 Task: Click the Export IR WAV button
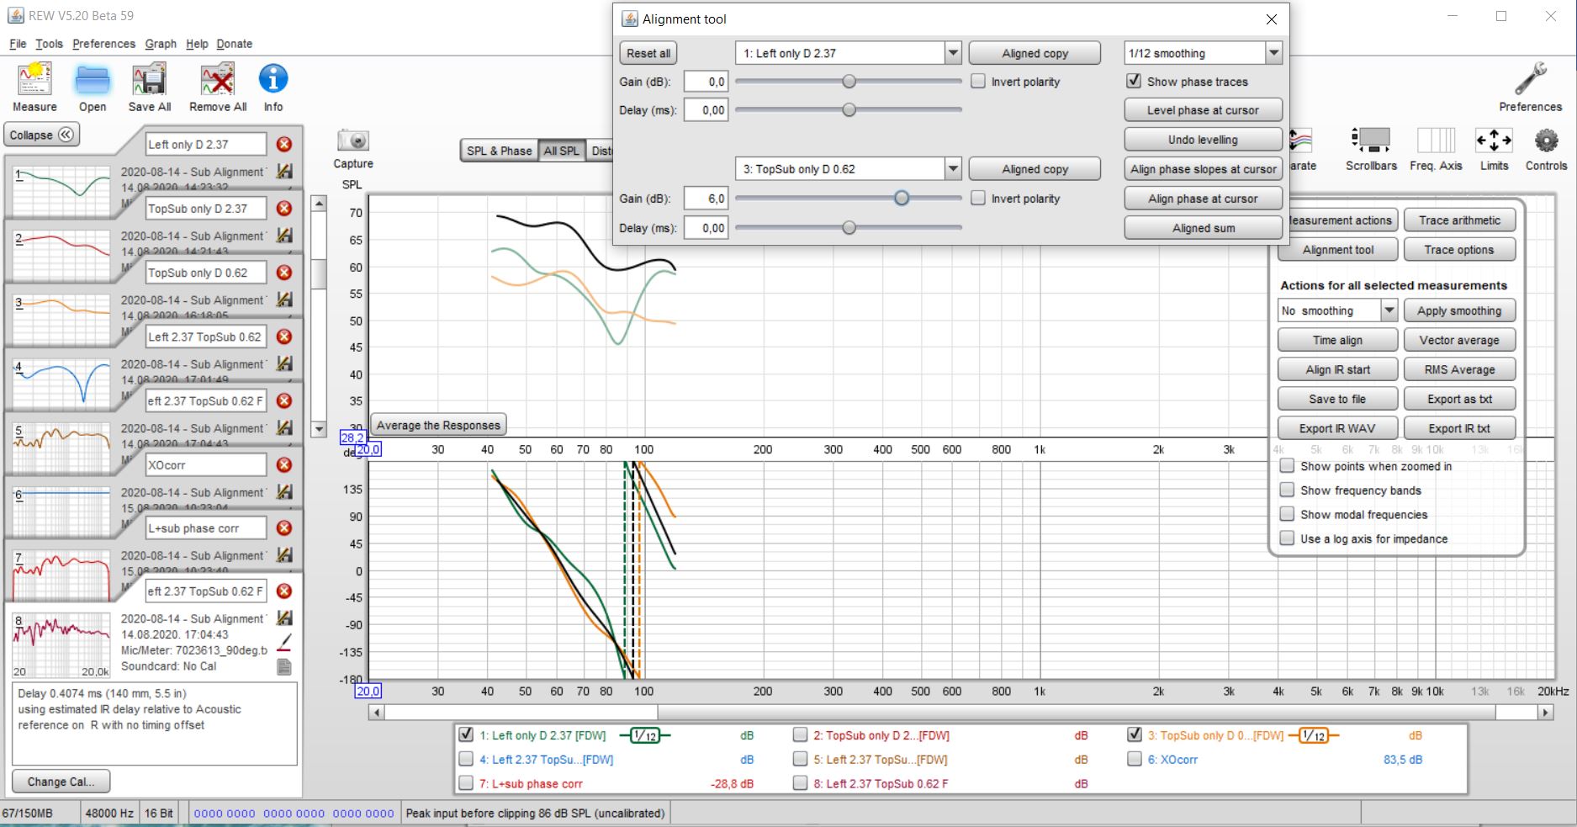tap(1337, 428)
